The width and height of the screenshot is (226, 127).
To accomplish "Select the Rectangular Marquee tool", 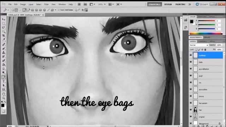I will pyautogui.click(x=4, y=24).
